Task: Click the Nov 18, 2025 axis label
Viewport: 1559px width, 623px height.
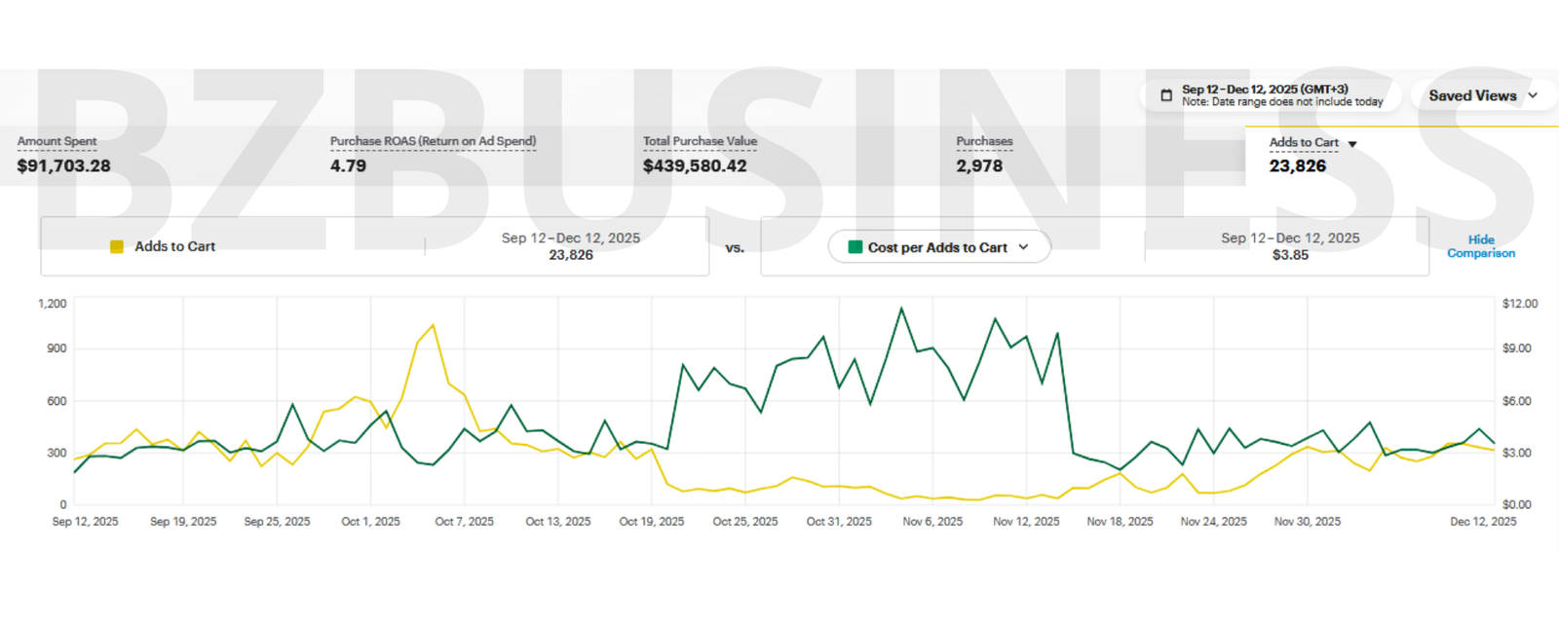Action: [x=1120, y=522]
